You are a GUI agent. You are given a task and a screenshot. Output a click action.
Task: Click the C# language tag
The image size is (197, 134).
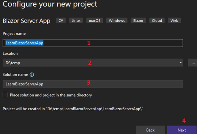click(x=61, y=21)
